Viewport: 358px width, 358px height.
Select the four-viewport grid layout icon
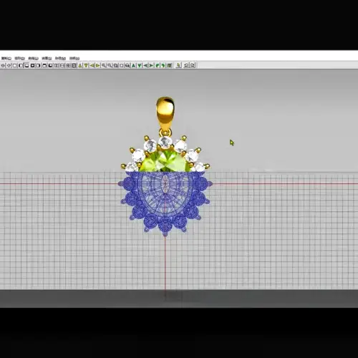click(68, 65)
